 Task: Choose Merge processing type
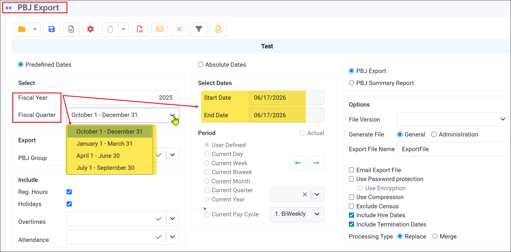(435, 236)
